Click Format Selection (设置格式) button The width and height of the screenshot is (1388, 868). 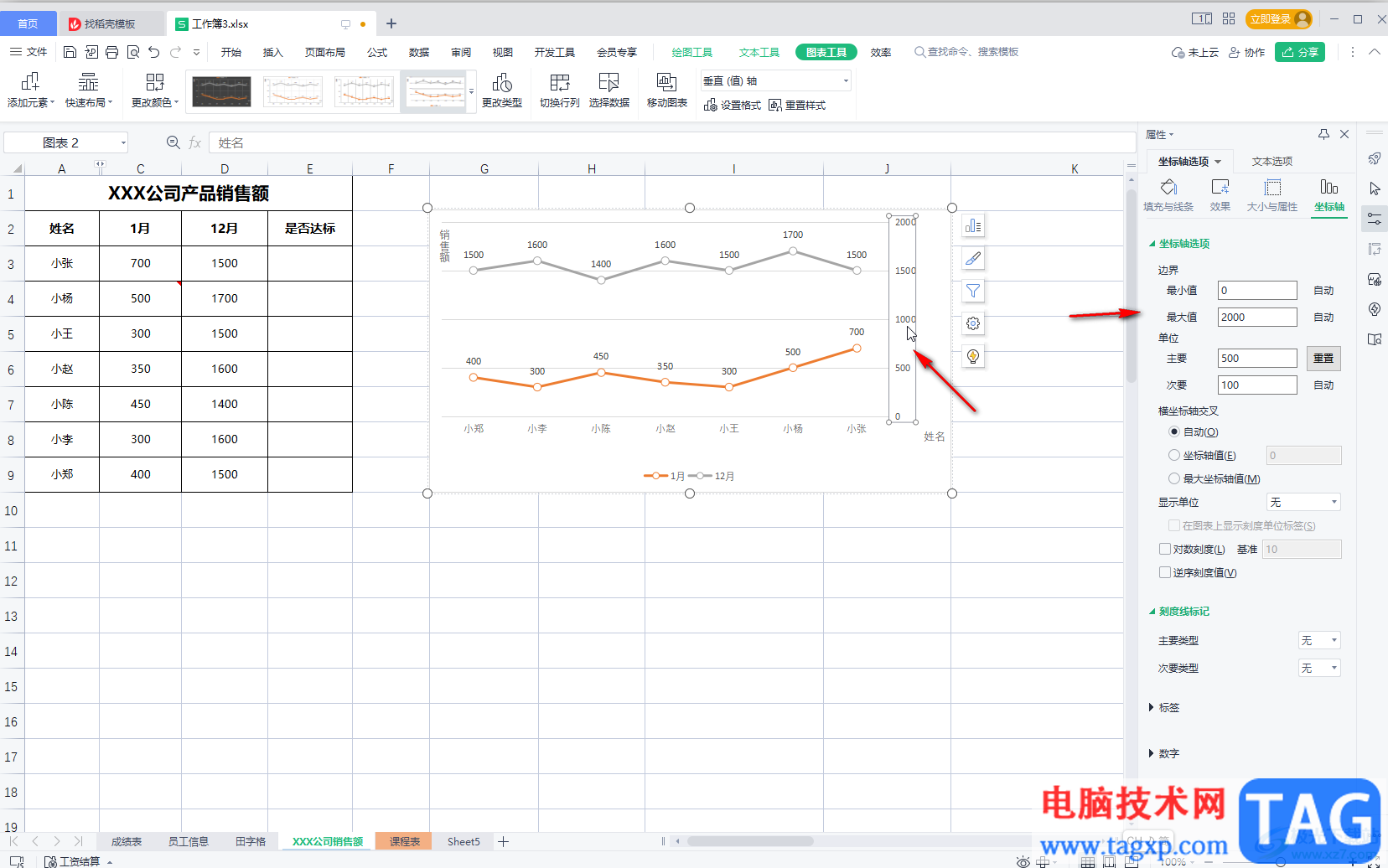(x=732, y=106)
